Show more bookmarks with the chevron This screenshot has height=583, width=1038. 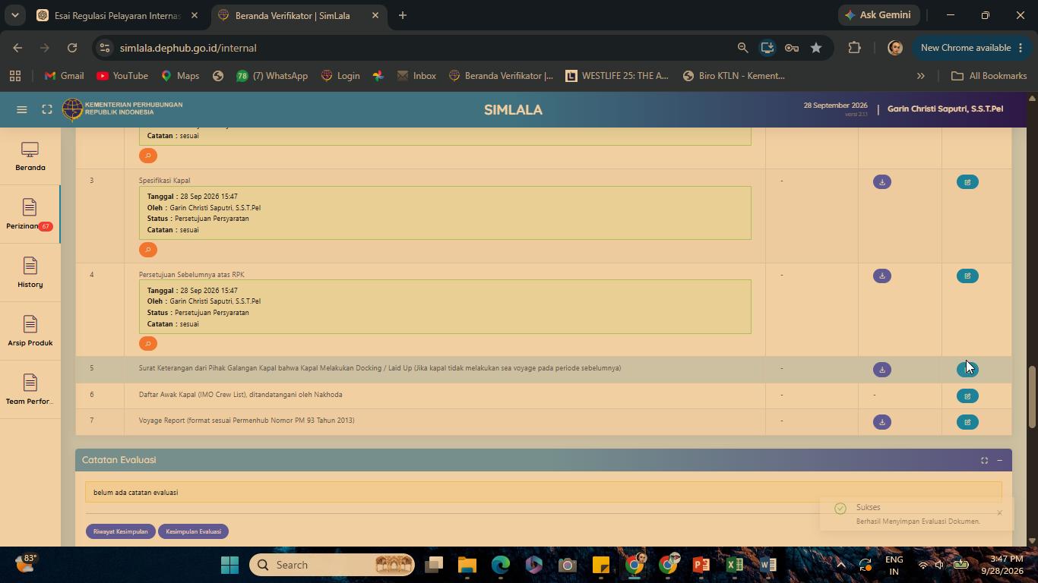click(920, 76)
